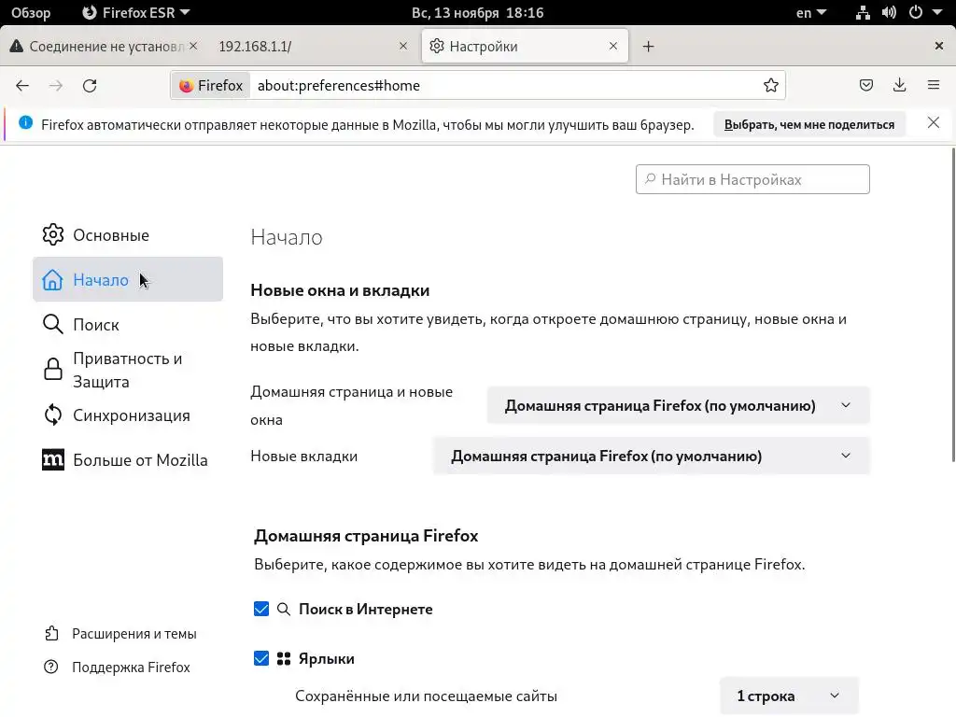The image size is (956, 717).
Task: Reload the current page
Action: (90, 85)
